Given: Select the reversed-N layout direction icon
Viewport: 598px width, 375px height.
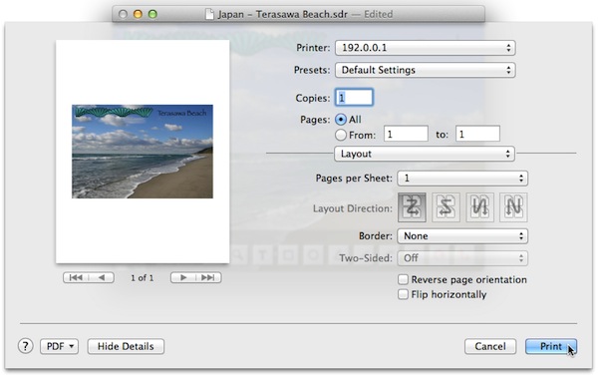Looking at the screenshot, I should [479, 207].
